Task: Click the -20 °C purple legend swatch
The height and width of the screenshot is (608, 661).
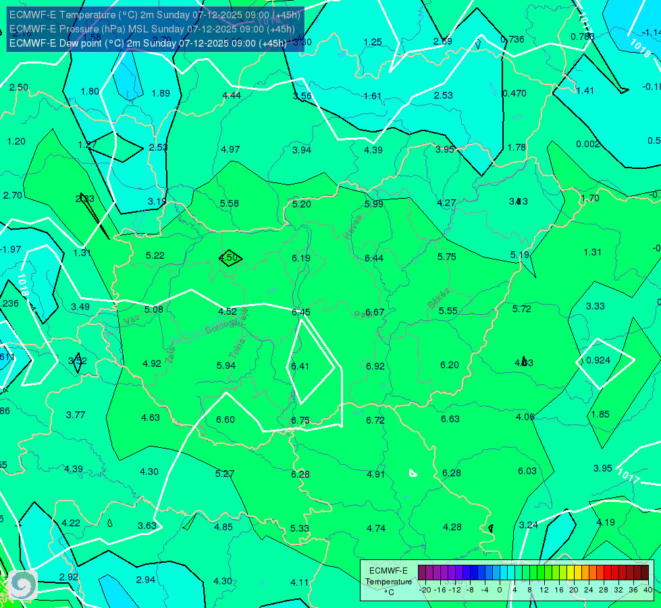Action: pyautogui.click(x=422, y=572)
